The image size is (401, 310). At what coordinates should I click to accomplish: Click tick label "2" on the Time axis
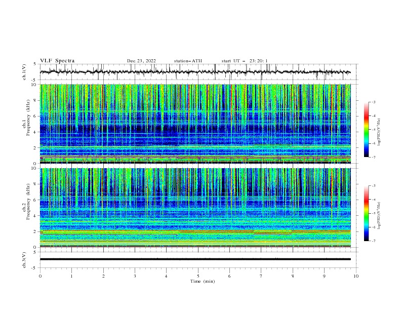(x=103, y=276)
